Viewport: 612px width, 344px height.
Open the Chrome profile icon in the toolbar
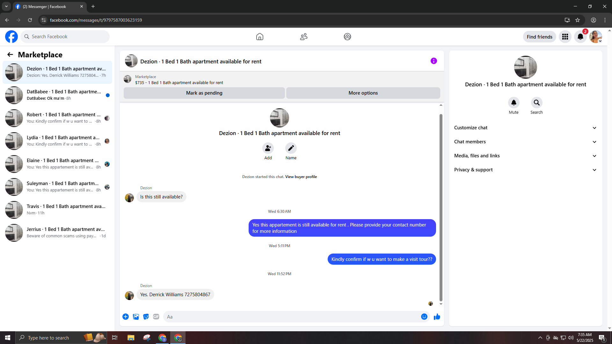[594, 20]
